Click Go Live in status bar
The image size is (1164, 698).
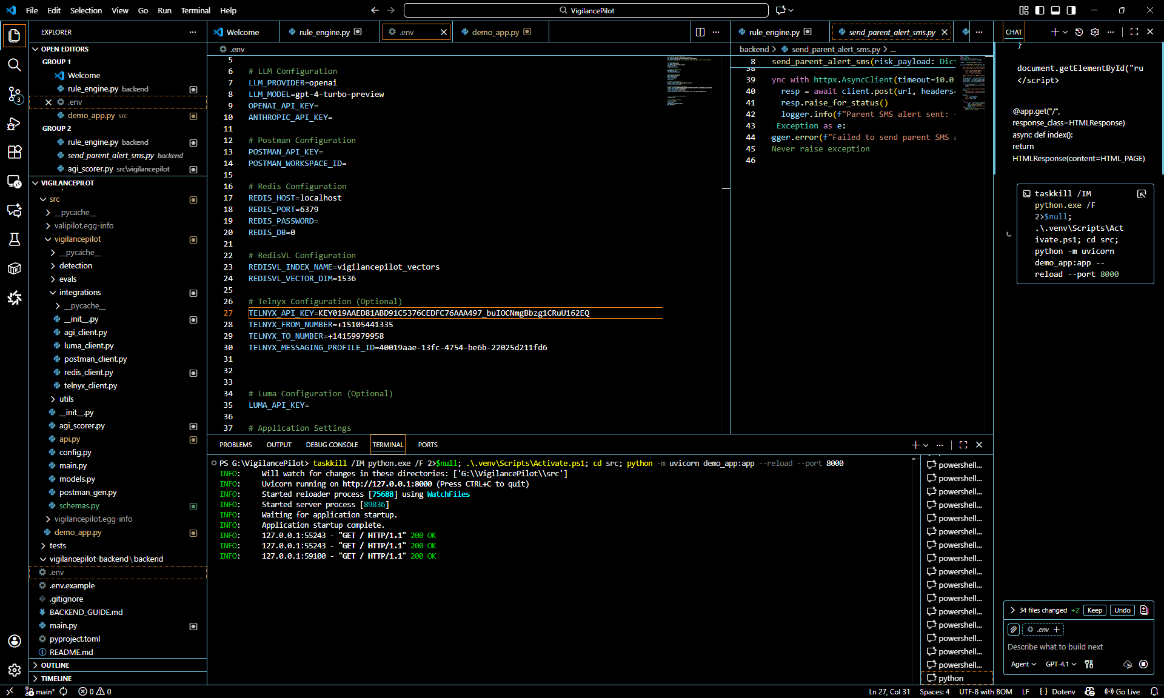tap(1122, 691)
